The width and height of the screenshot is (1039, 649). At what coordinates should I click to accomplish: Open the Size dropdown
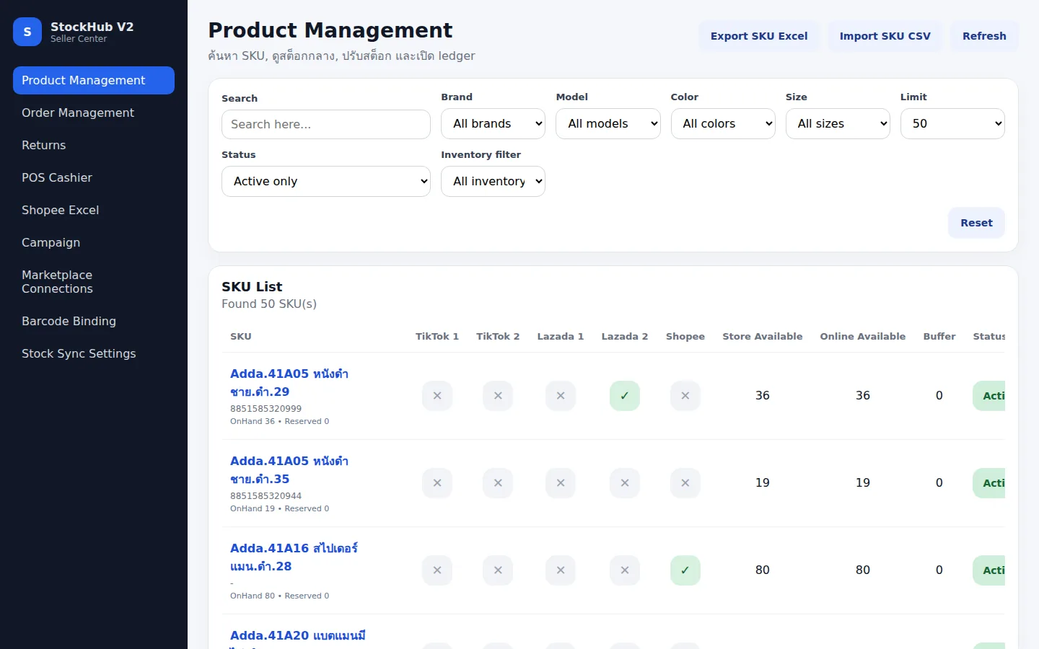838,123
